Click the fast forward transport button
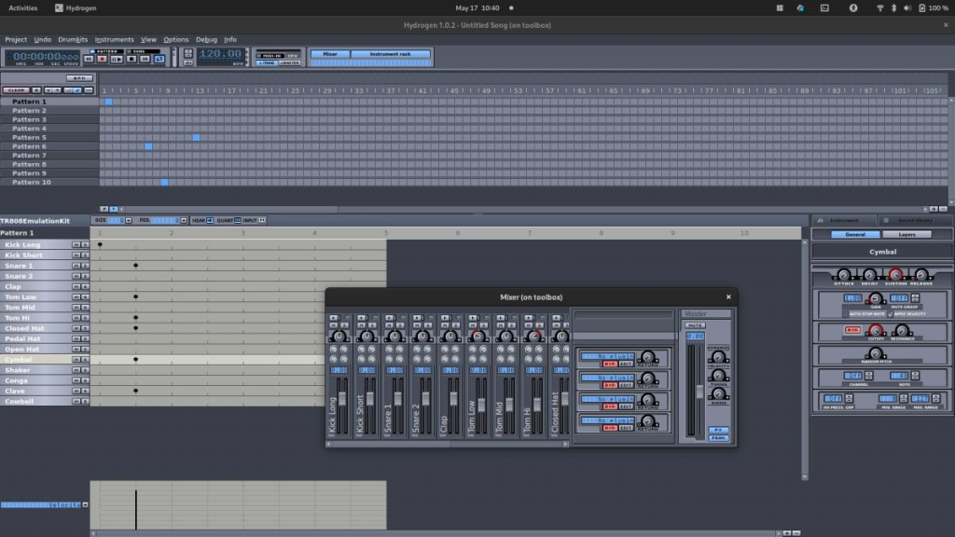Screen dimensions: 955x537 click(145, 59)
